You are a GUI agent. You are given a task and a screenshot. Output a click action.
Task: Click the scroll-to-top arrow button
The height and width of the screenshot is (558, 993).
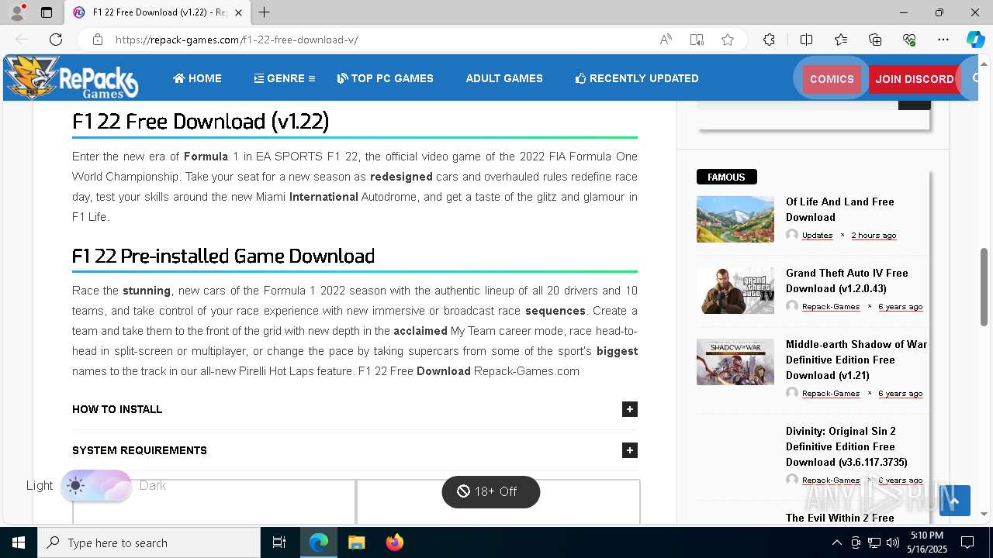954,501
